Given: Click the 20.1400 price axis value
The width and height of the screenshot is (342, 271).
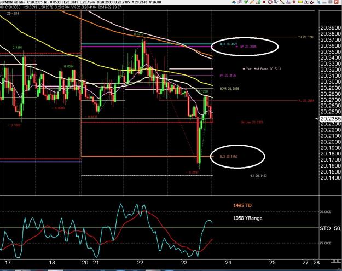Looking at the screenshot, I should pos(331,178).
